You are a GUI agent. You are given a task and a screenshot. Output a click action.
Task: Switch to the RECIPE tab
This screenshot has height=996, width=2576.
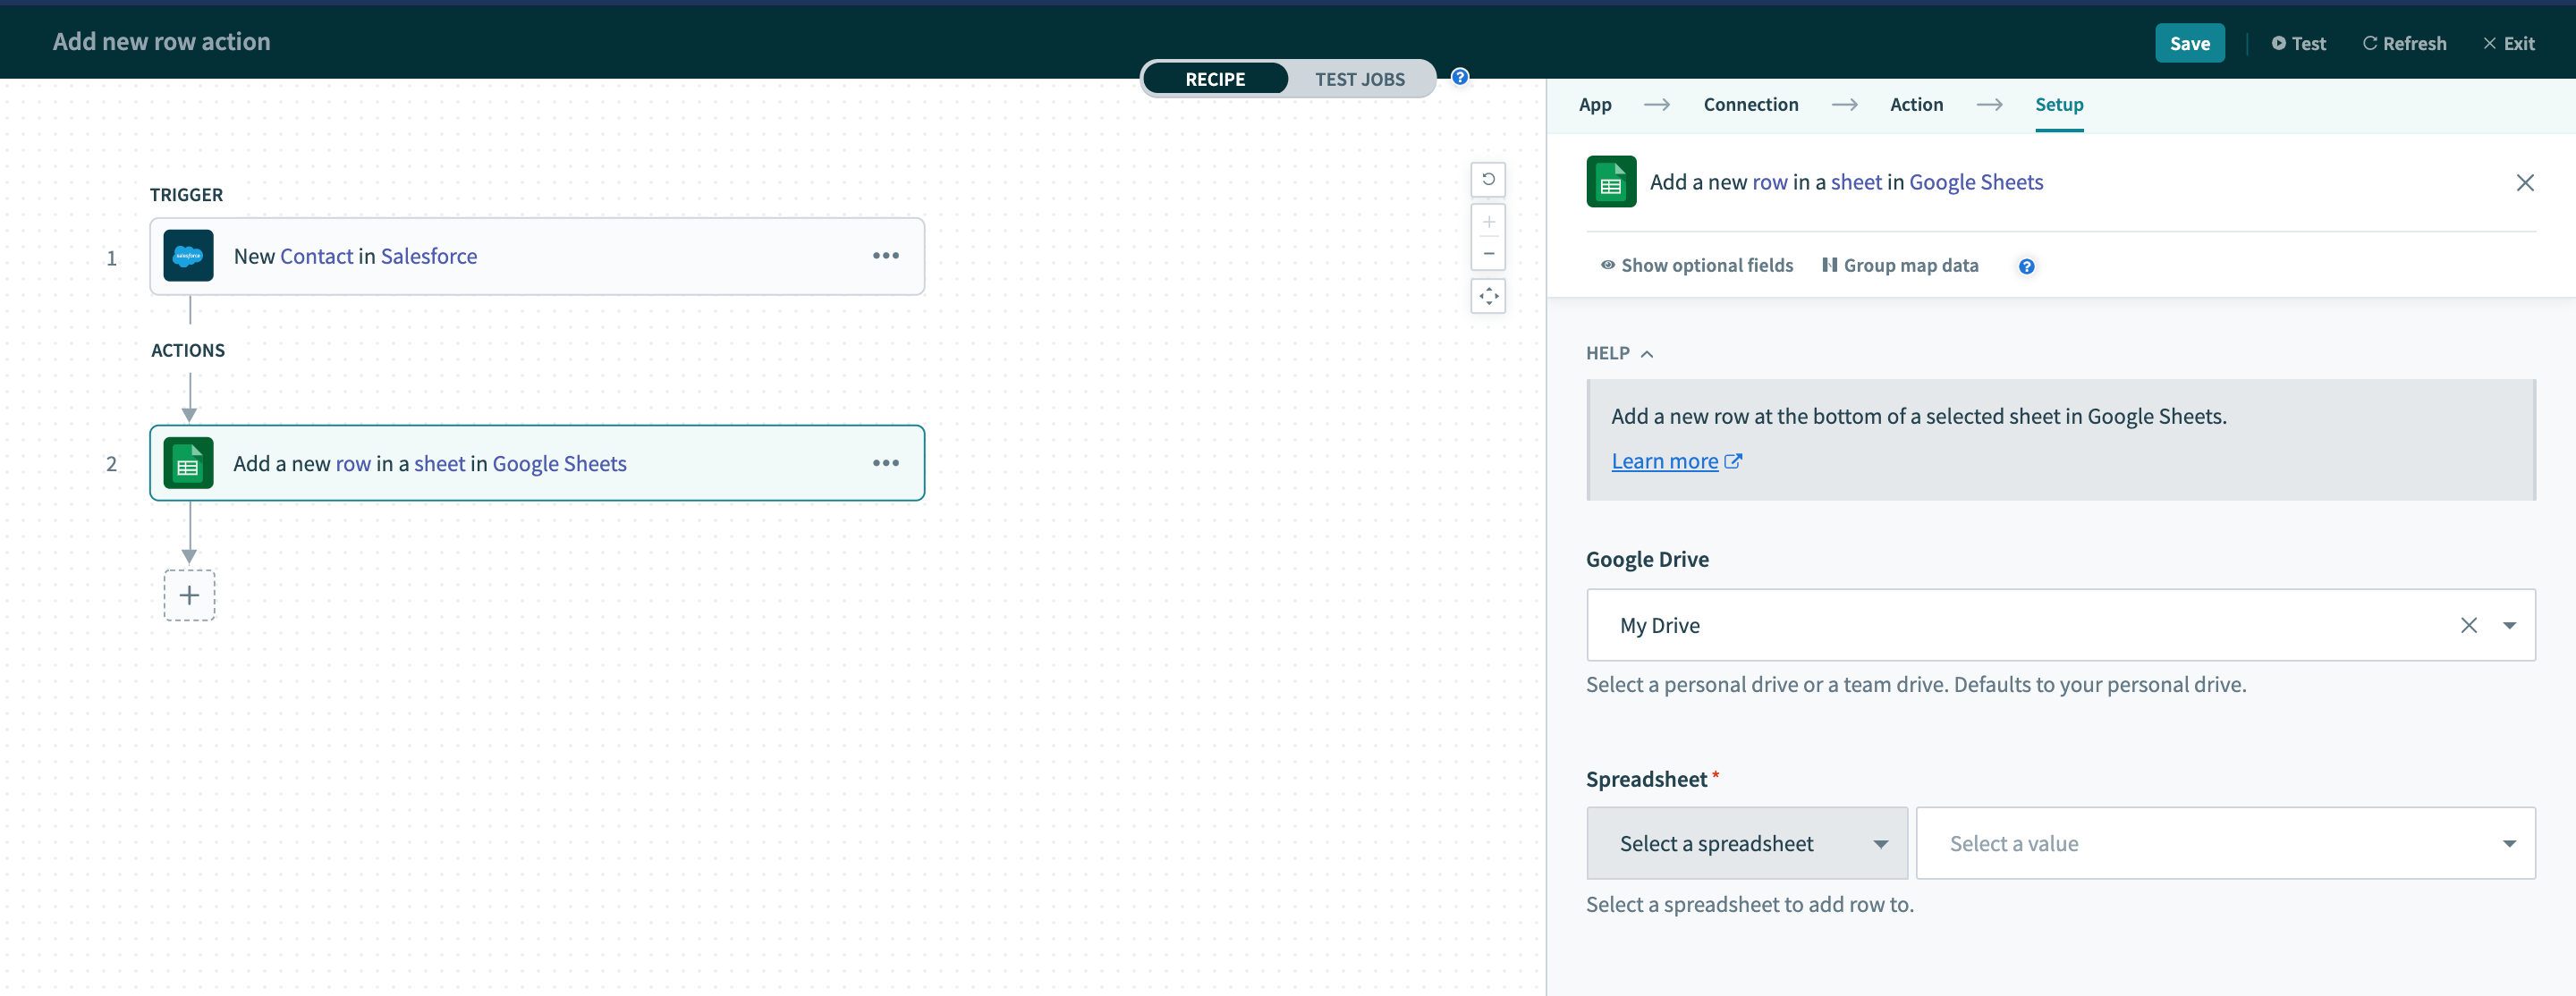[1215, 78]
